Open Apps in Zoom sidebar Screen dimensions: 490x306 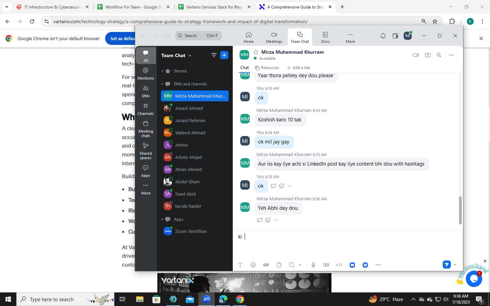pos(146,171)
